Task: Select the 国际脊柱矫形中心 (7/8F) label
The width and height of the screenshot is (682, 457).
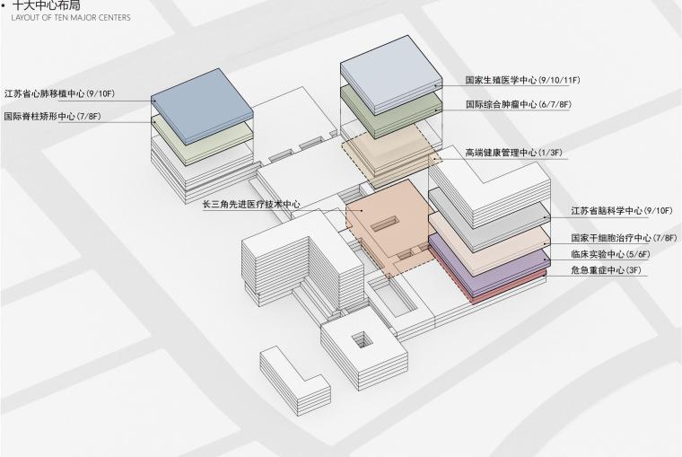Action: [x=52, y=117]
